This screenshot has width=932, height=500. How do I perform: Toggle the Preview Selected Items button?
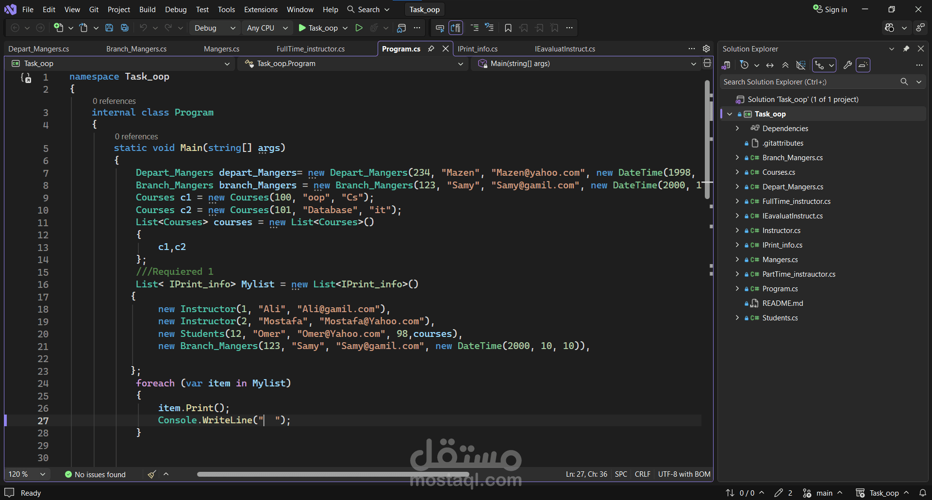pos(863,65)
